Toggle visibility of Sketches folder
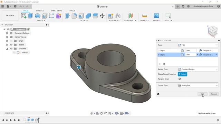Image resolution: width=221 pixels, height=124 pixels. [11, 49]
